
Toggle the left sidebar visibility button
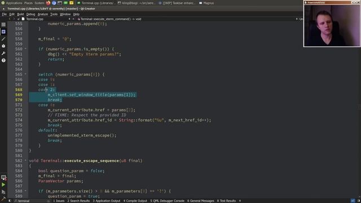point(10,201)
